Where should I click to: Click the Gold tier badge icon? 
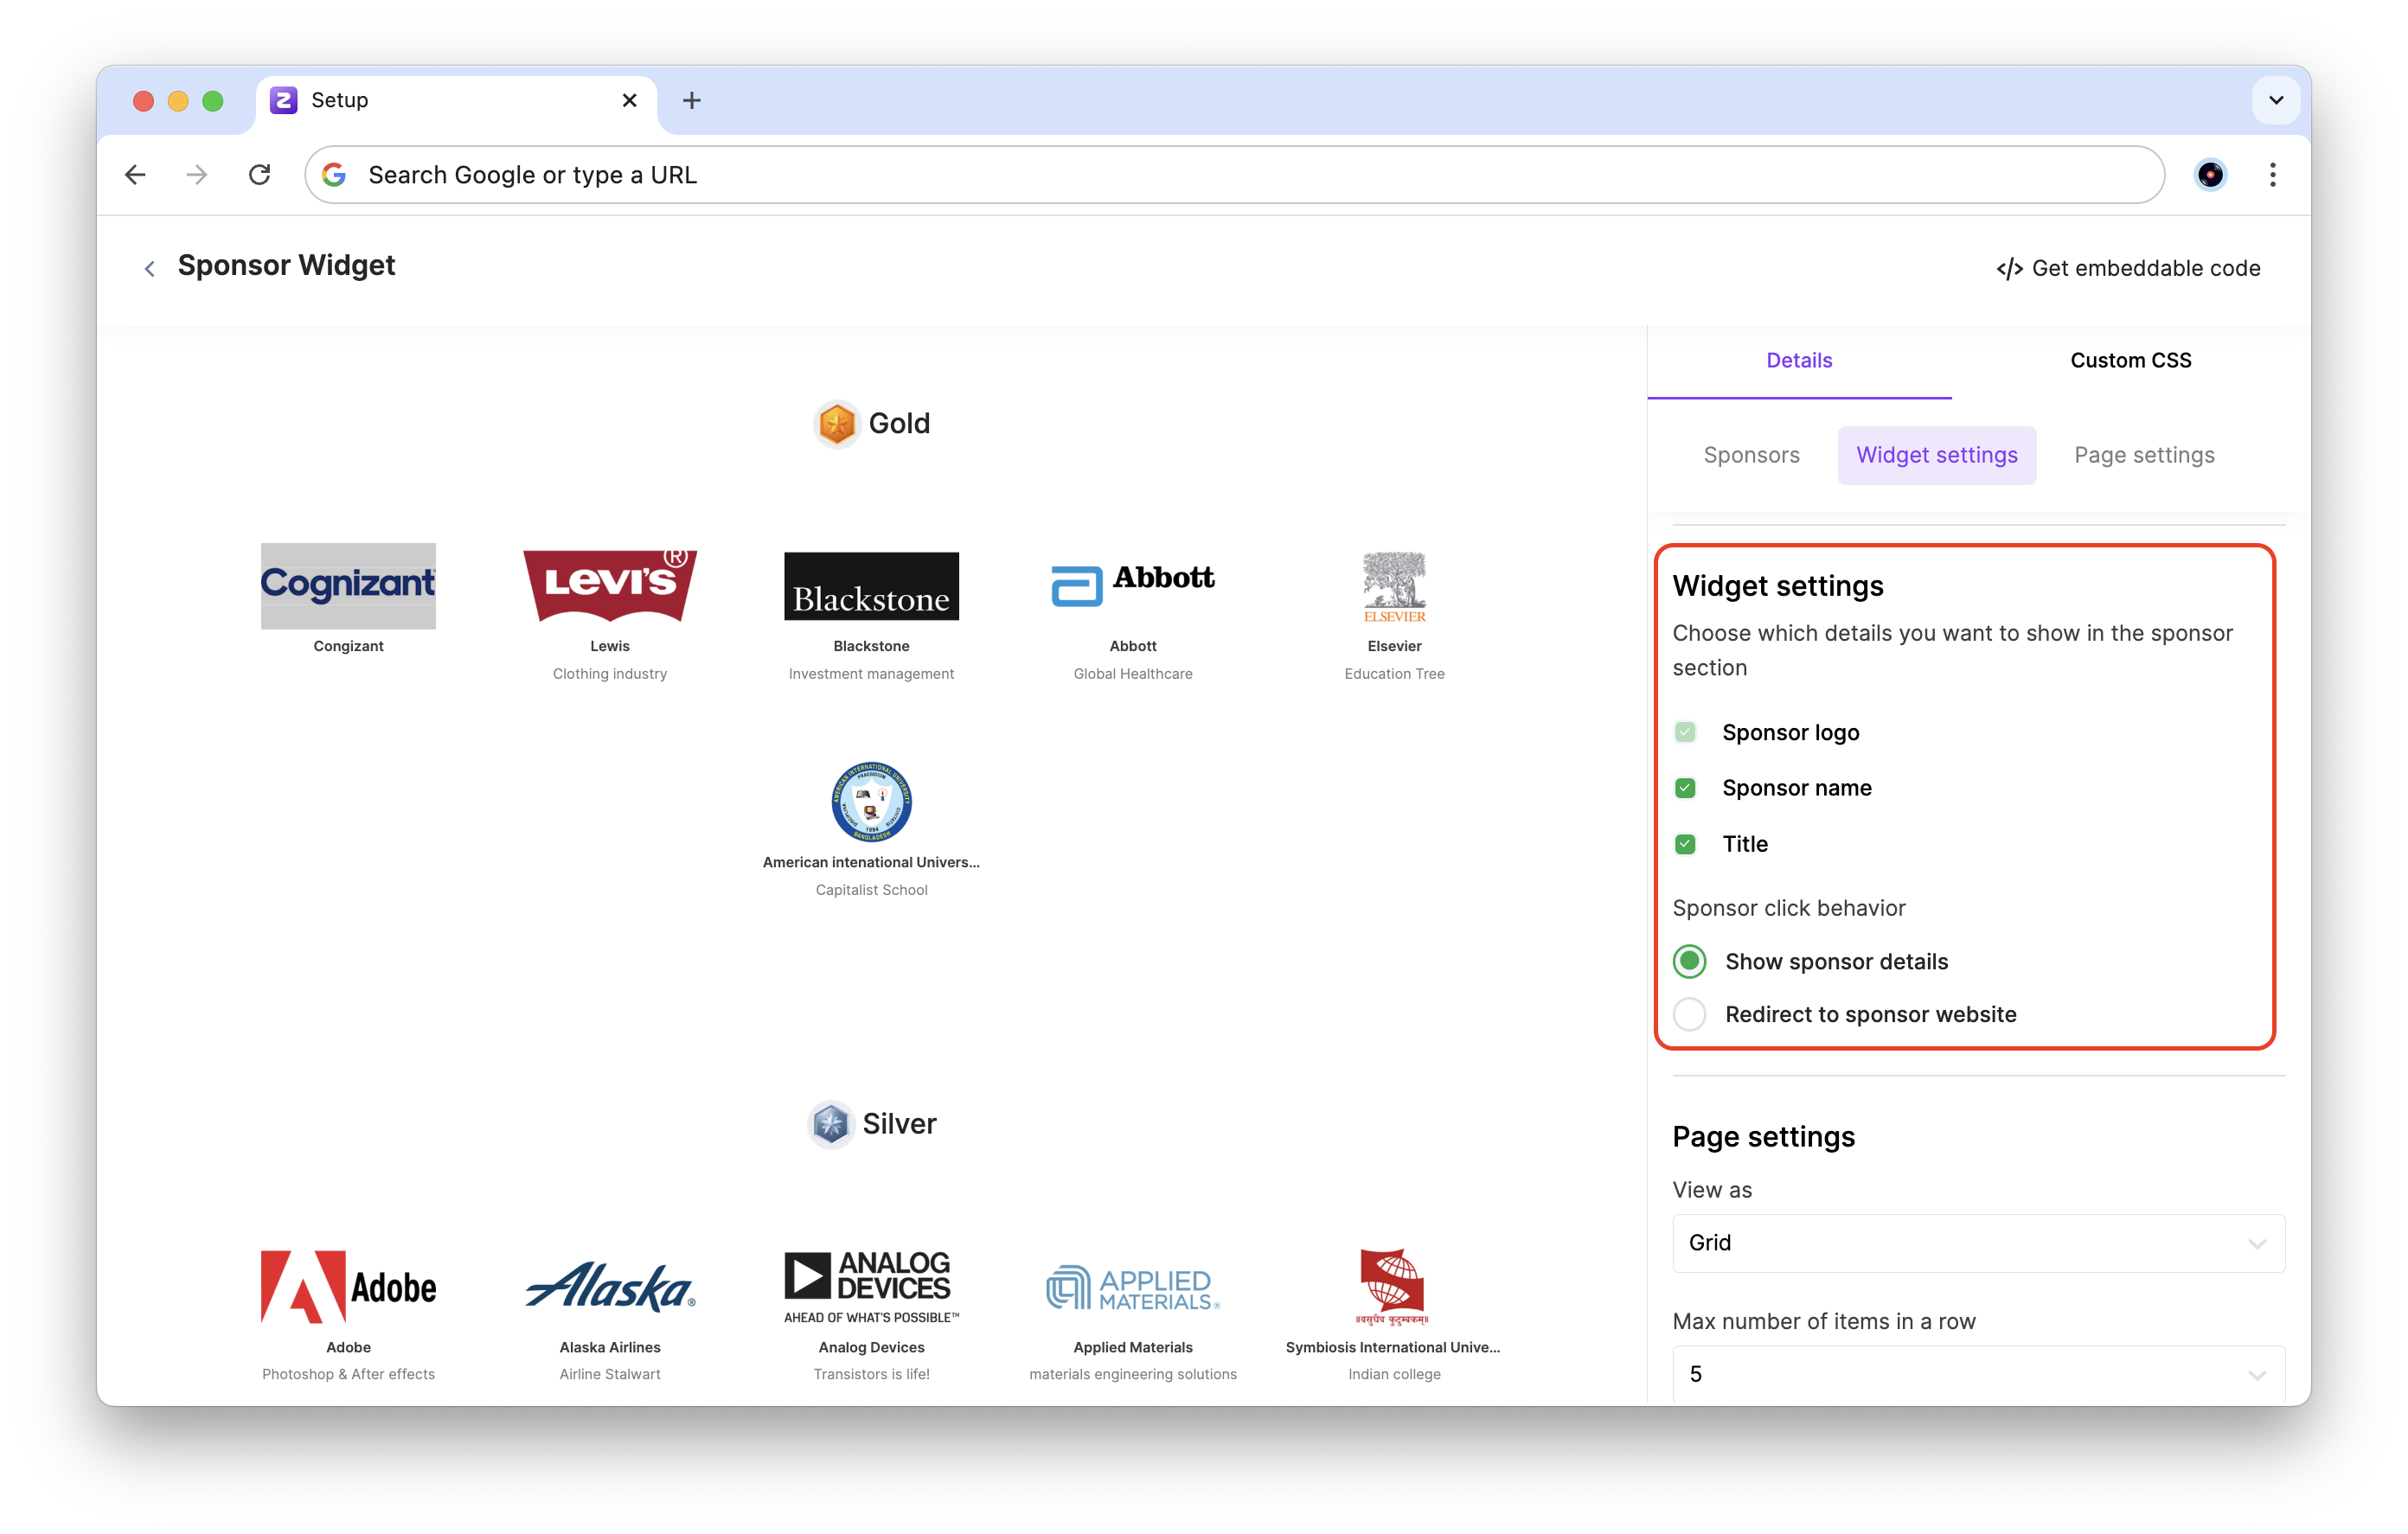click(x=836, y=424)
